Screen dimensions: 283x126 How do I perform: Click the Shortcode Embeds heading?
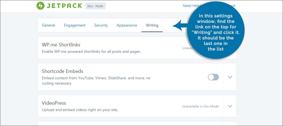coord(62,71)
